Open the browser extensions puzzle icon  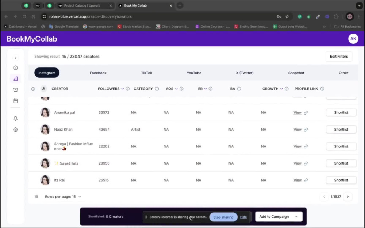336,16
